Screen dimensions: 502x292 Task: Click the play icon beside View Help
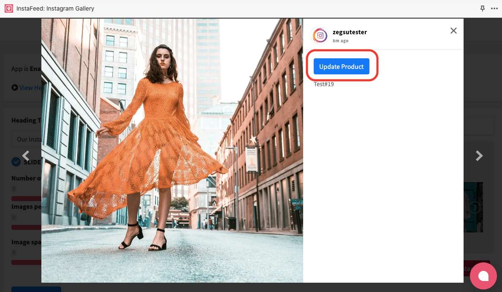tap(15, 87)
